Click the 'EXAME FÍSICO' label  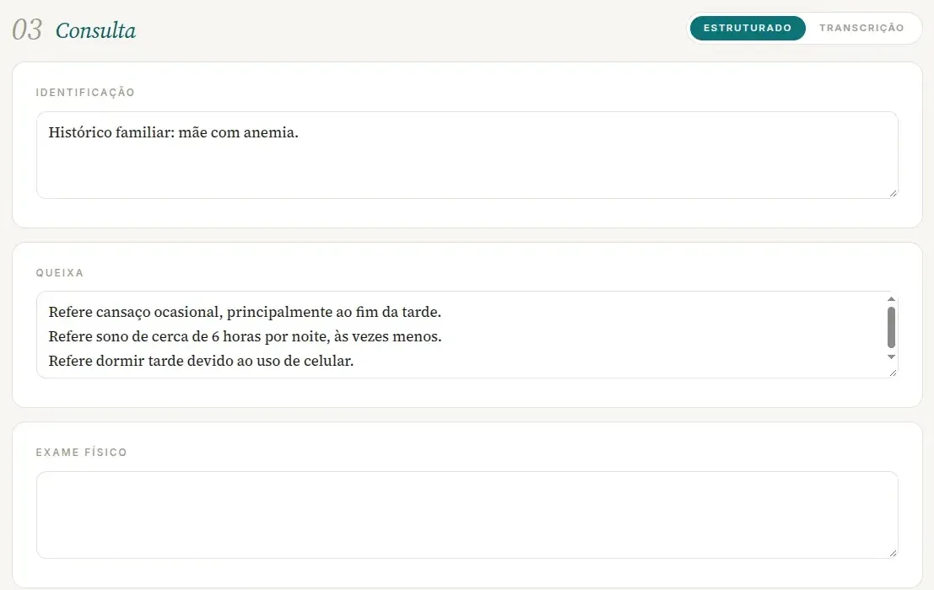click(x=82, y=452)
